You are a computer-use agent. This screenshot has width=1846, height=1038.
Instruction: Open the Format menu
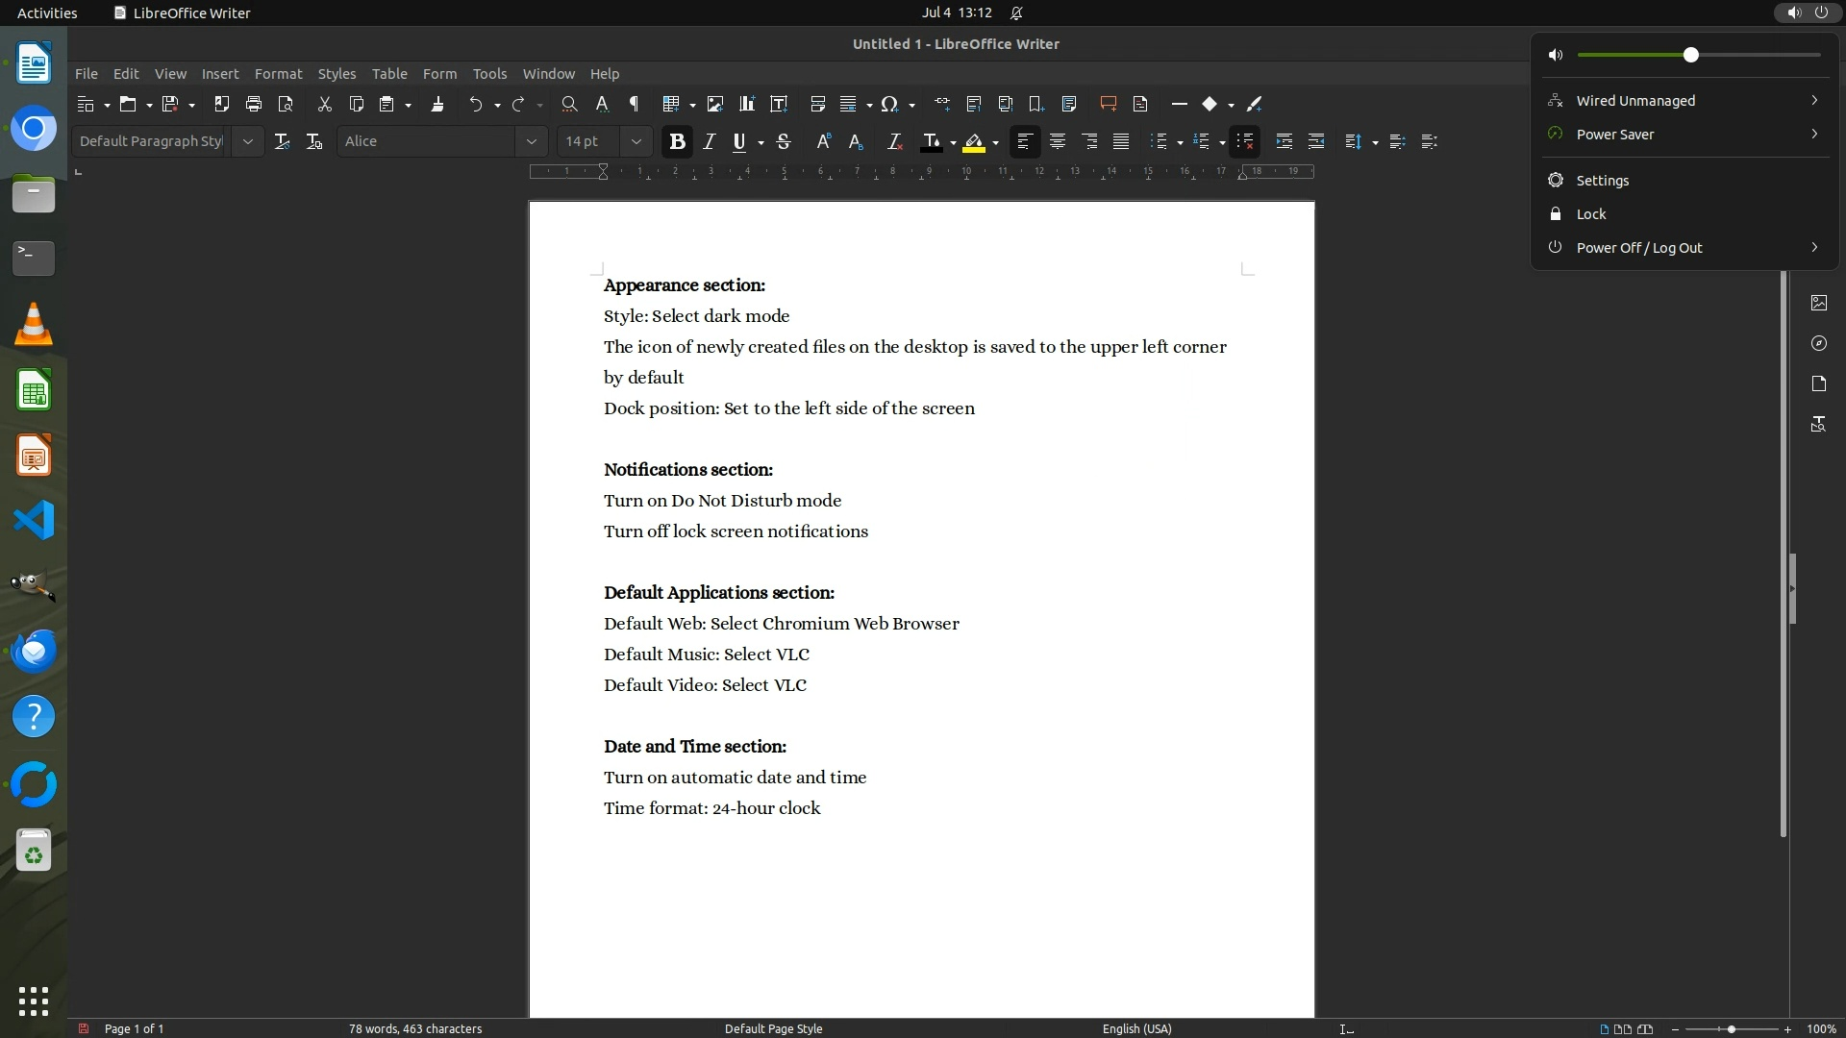click(x=278, y=73)
